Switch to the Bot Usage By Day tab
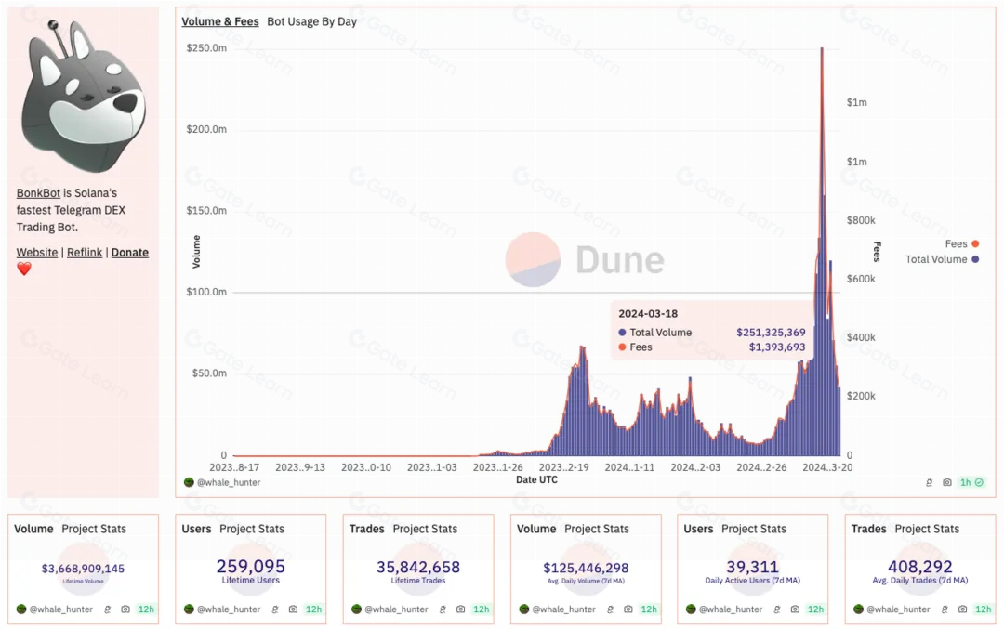The image size is (1004, 629). [x=311, y=21]
